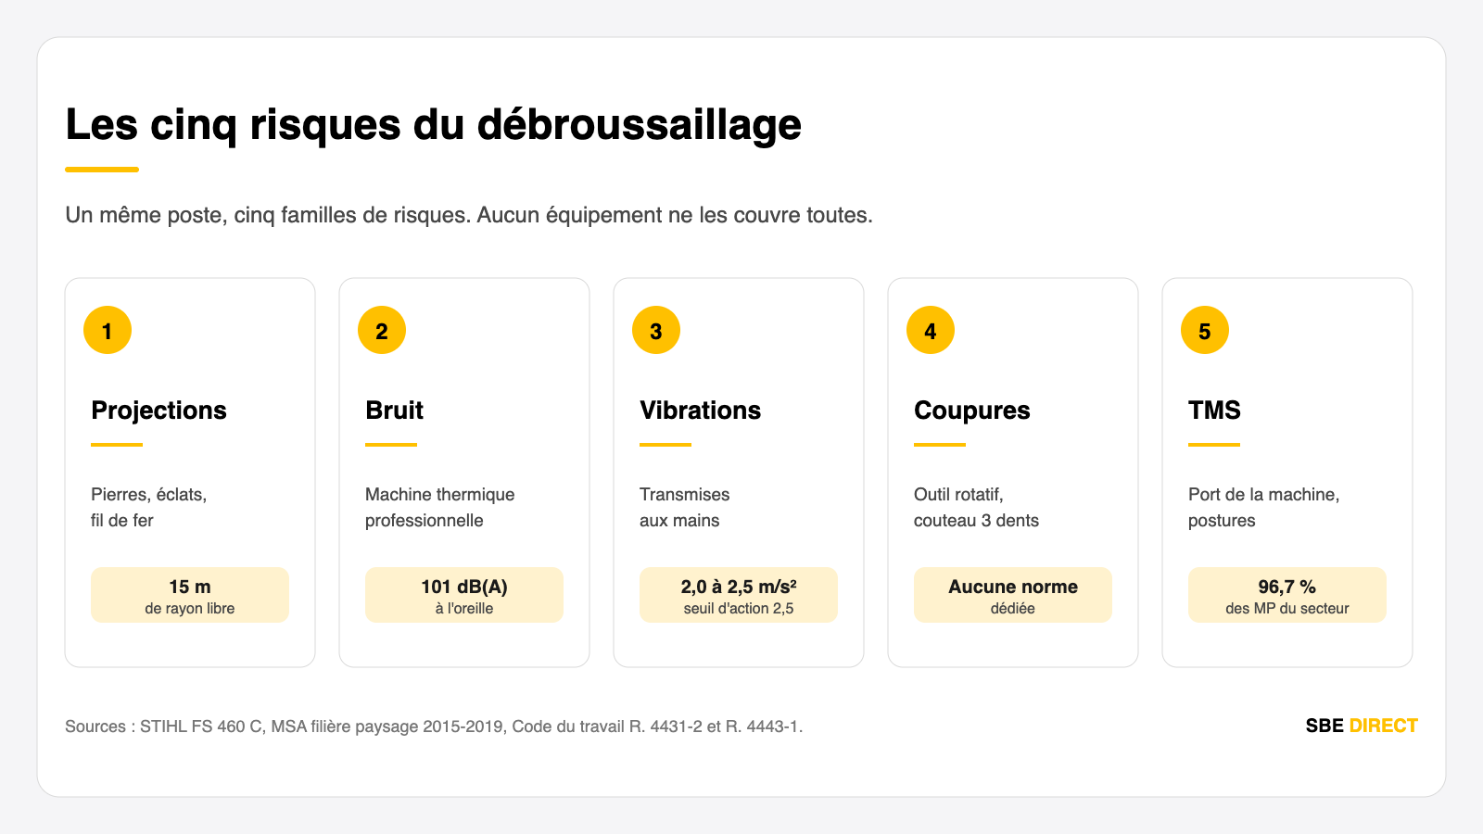Click the 'Outil rotatif, couteau 3 dents' text
The image size is (1483, 834).
976,508
